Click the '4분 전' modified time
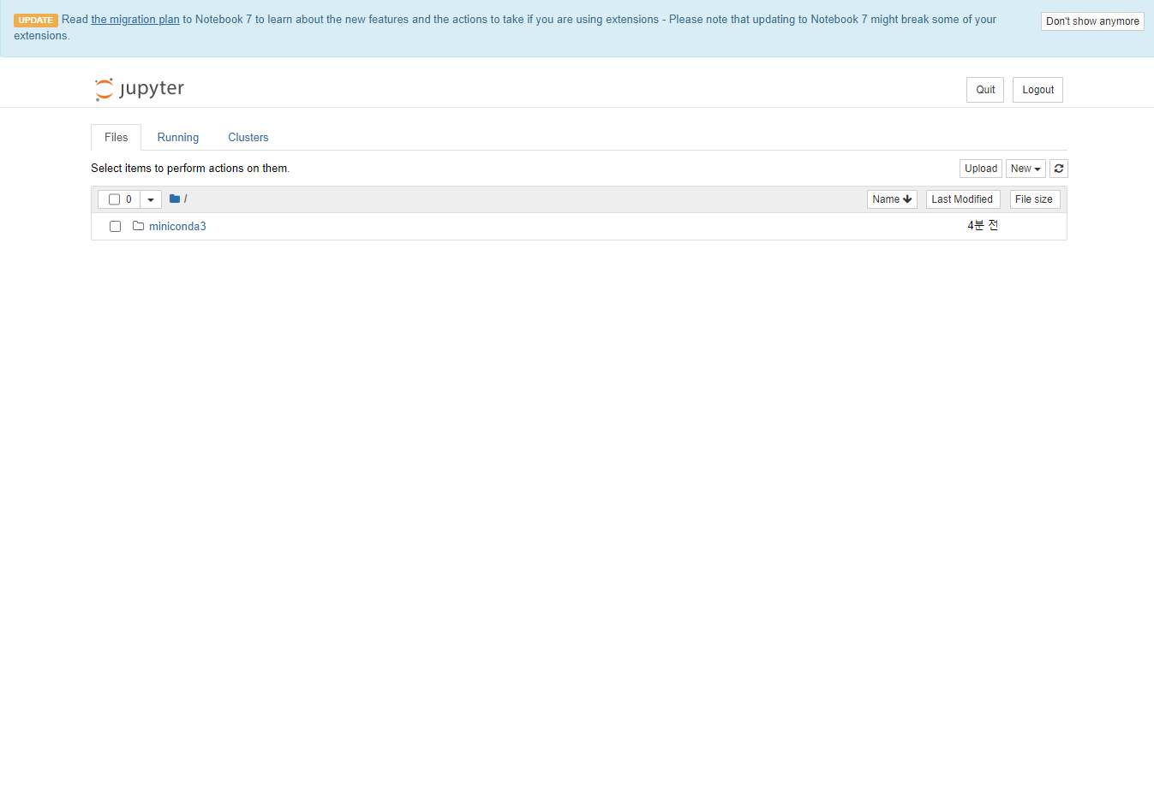Viewport: 1154px width, 795px height. [983, 226]
